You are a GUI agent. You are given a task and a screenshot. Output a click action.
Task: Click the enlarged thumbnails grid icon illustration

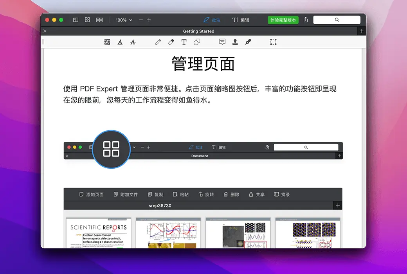(x=111, y=149)
